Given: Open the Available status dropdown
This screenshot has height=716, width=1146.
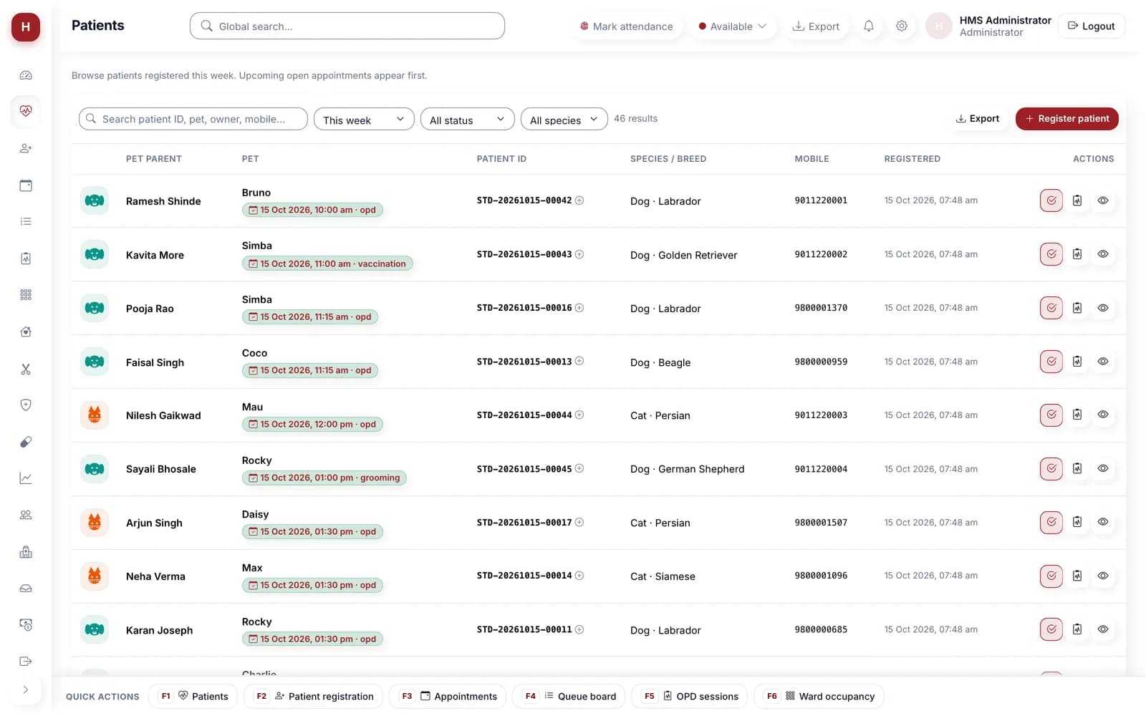Looking at the screenshot, I should (733, 26).
